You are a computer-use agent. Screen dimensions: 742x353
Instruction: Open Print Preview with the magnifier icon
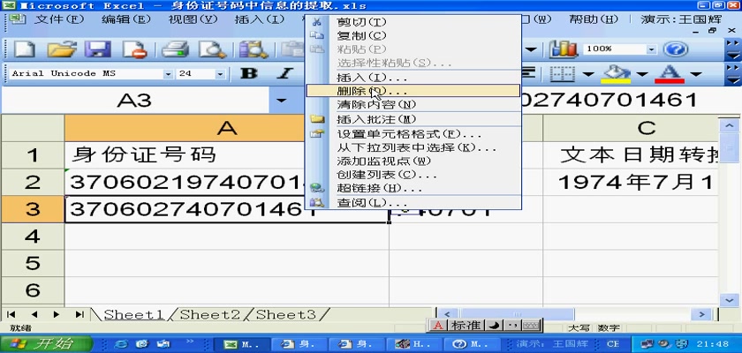tap(212, 49)
